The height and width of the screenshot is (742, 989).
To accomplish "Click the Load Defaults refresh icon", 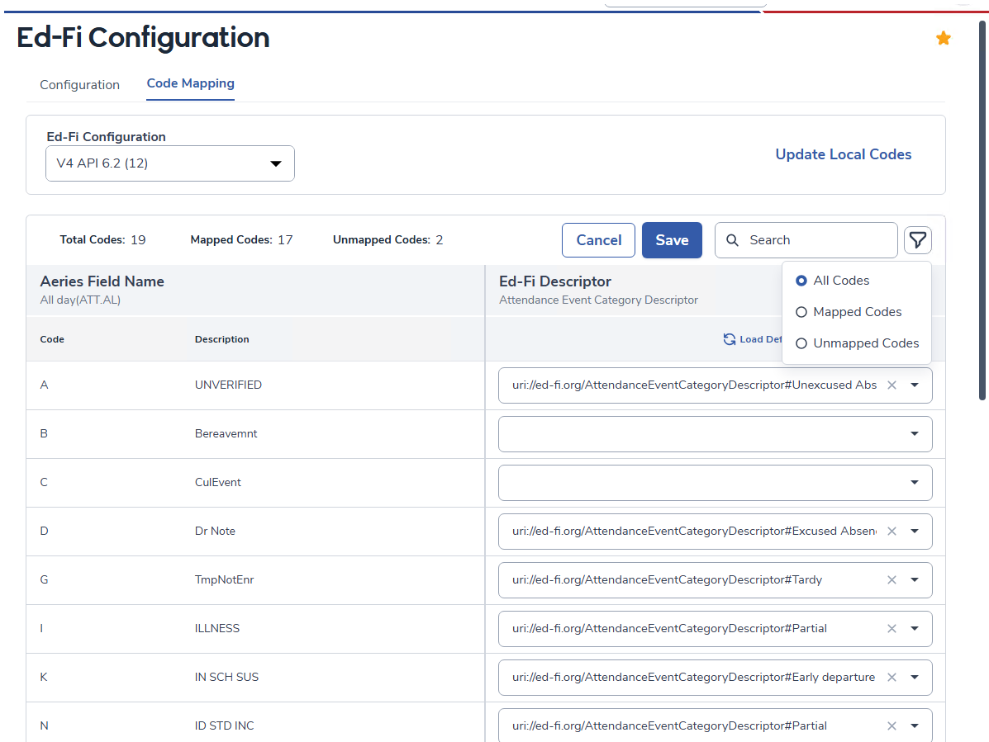I will tap(729, 339).
